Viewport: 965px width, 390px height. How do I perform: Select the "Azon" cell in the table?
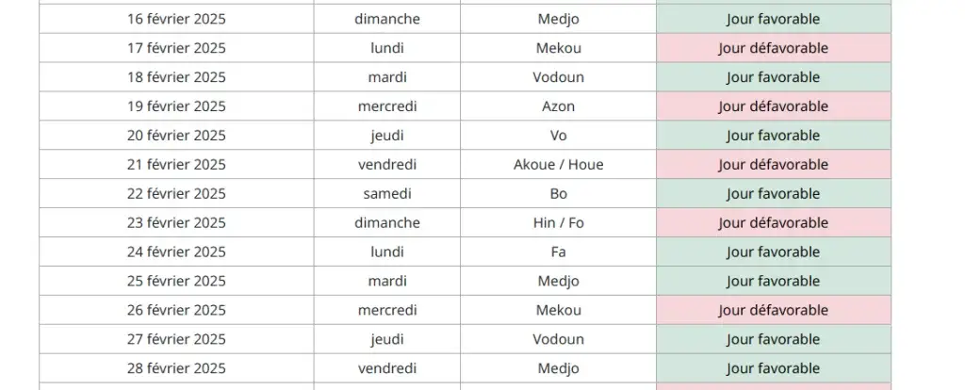click(558, 106)
